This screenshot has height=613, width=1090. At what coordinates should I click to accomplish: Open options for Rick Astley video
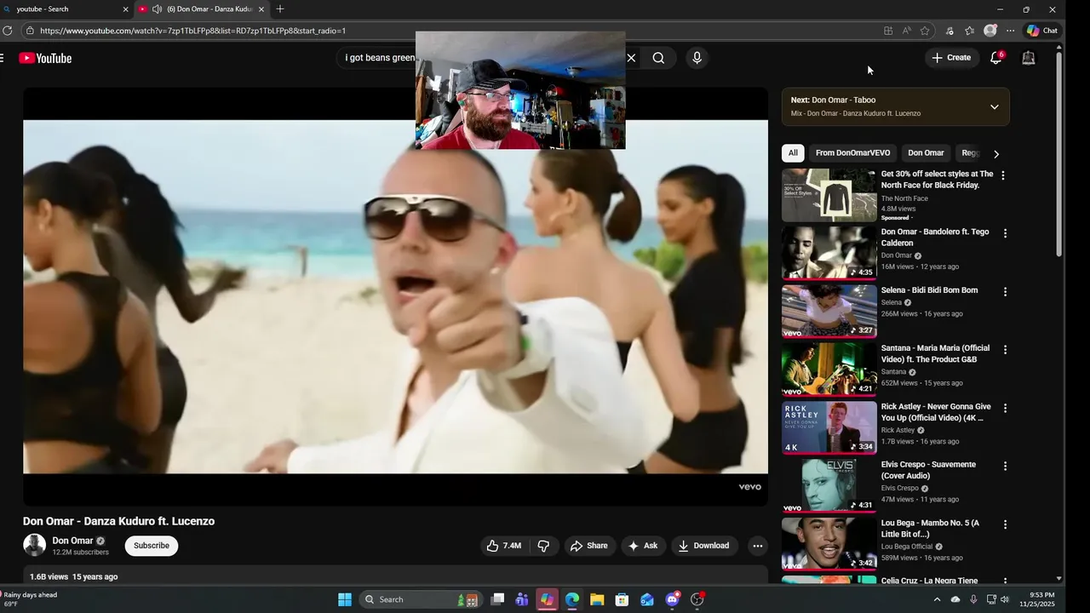(1005, 408)
